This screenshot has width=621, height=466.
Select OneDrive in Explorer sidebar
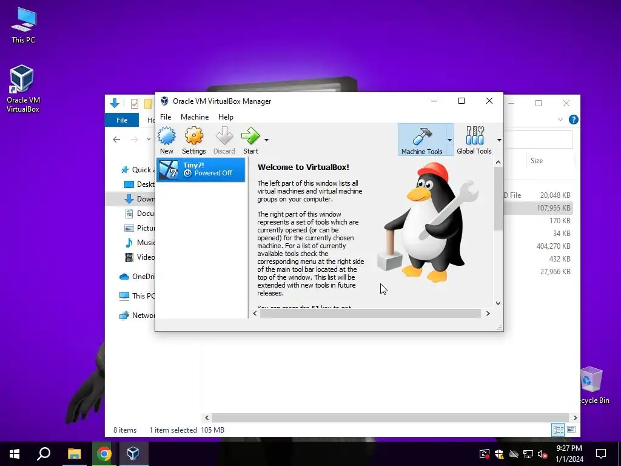pyautogui.click(x=137, y=277)
